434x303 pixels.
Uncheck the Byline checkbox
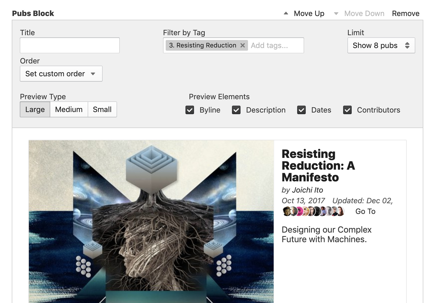click(x=190, y=110)
